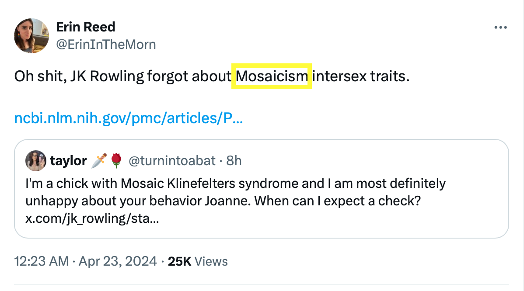Viewport: 524px width, 291px height.
Task: Click the main tweet text about JK Rowling
Action: [122, 77]
